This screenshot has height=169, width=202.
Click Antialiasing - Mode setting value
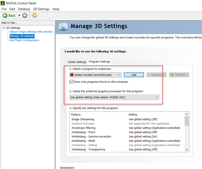[x=154, y=141]
